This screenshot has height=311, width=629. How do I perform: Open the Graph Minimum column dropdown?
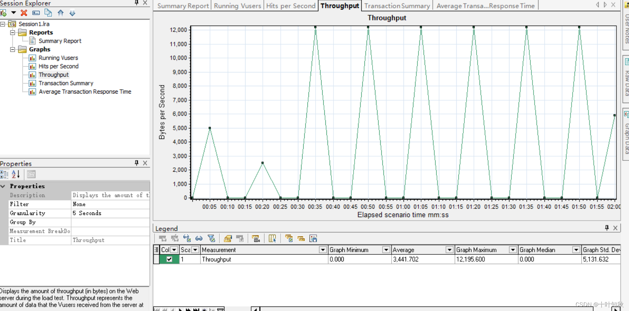click(x=386, y=250)
